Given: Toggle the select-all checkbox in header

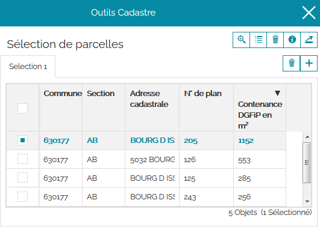Looking at the screenshot, I should 22,108.
